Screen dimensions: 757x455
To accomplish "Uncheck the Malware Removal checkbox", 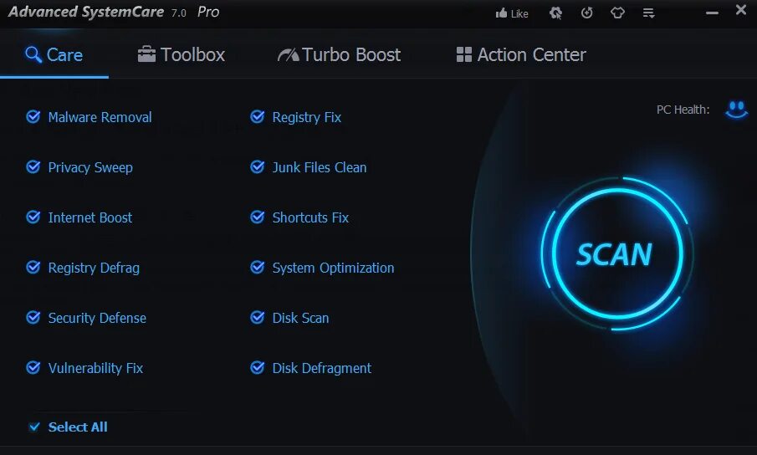I will pyautogui.click(x=33, y=117).
